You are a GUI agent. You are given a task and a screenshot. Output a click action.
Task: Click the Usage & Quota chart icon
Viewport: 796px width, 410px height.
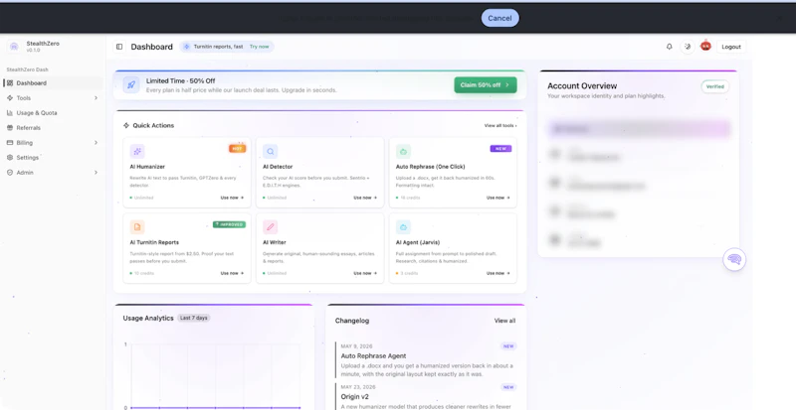pos(10,113)
